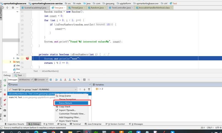
Task: Move to previous frame with up arrow
Action: (x=80, y=89)
